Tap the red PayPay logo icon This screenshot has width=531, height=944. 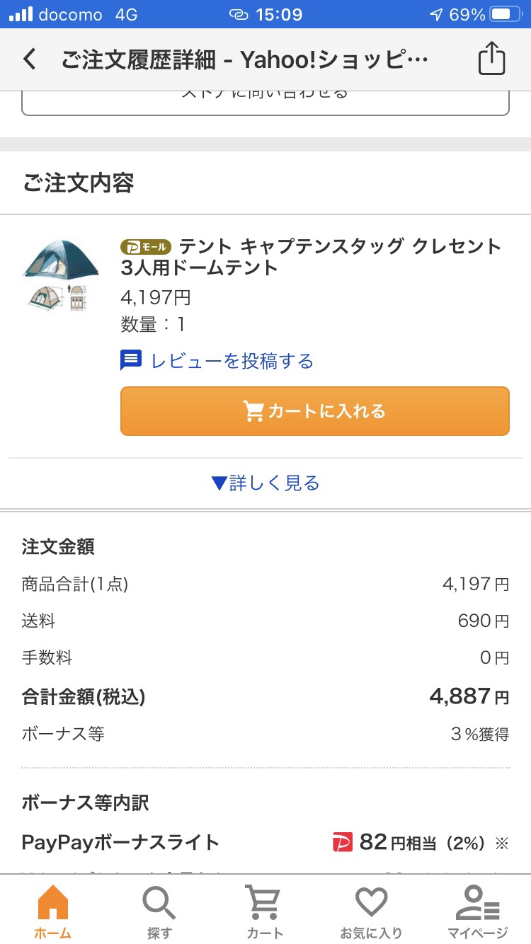[343, 842]
